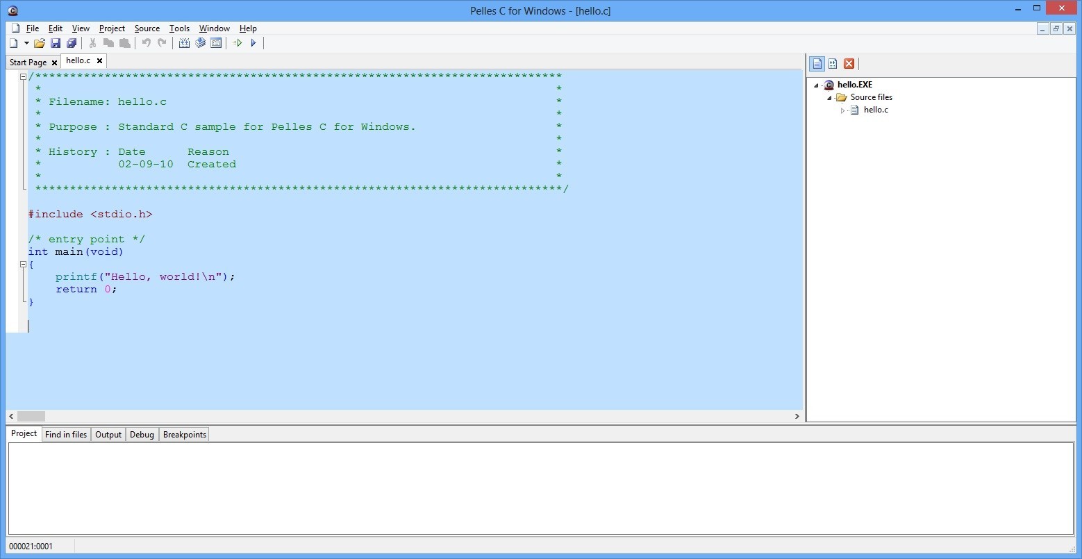1082x559 pixels.
Task: Click the Save All icon
Action: click(x=71, y=43)
